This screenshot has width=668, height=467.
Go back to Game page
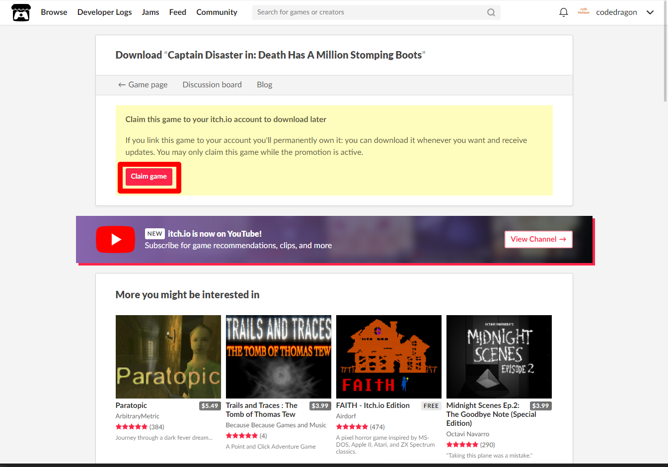pyautogui.click(x=143, y=85)
